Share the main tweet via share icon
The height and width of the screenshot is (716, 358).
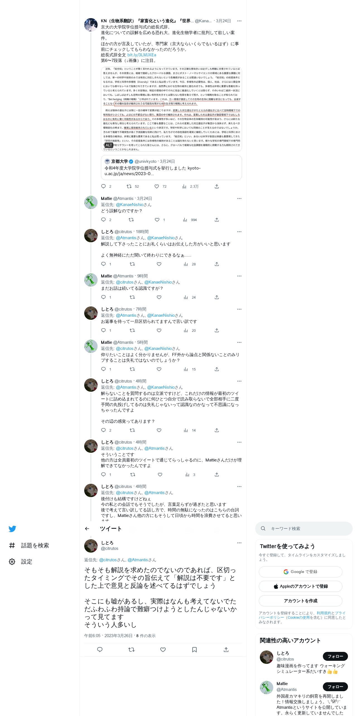point(226,650)
